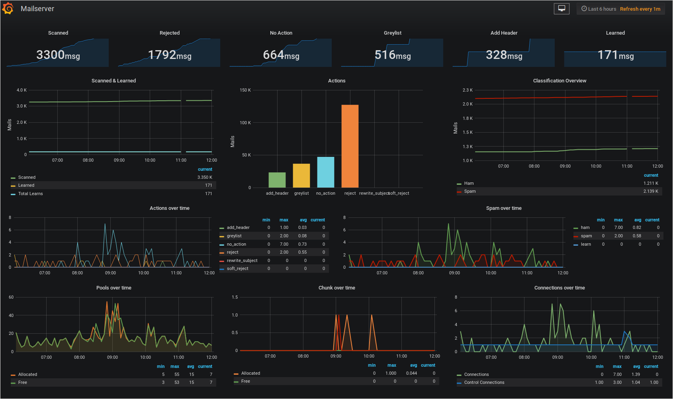Image resolution: width=673 pixels, height=399 pixels.
Task: Toggle Connections series legend entry
Action: [x=476, y=375]
